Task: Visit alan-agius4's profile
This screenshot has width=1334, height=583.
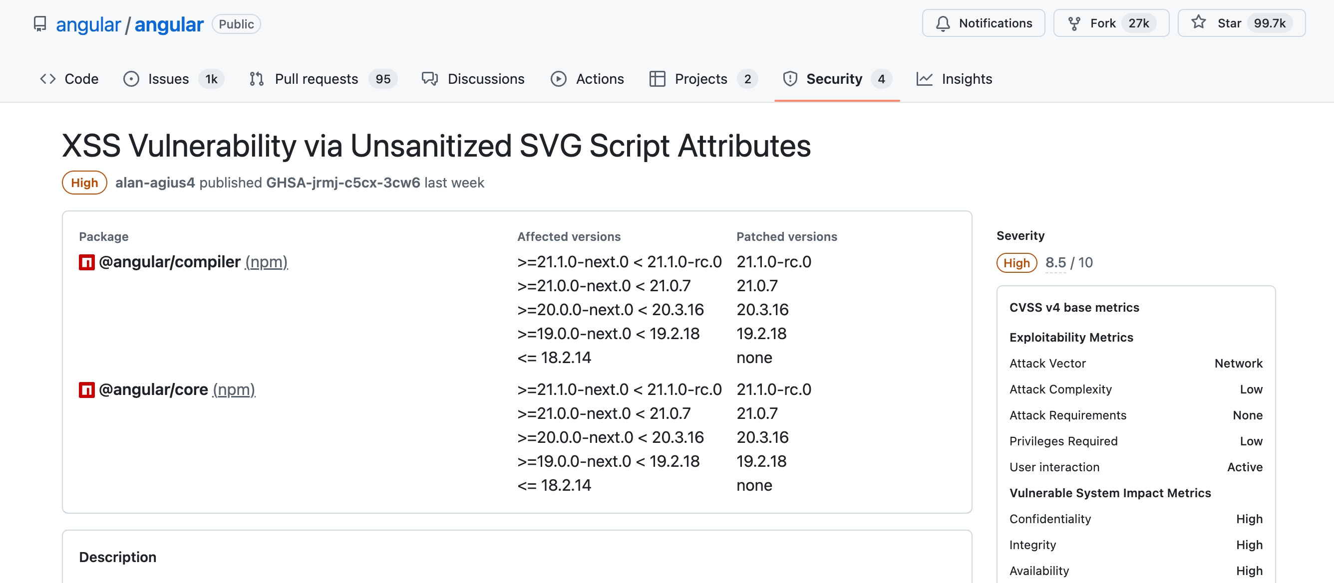Action: click(155, 183)
